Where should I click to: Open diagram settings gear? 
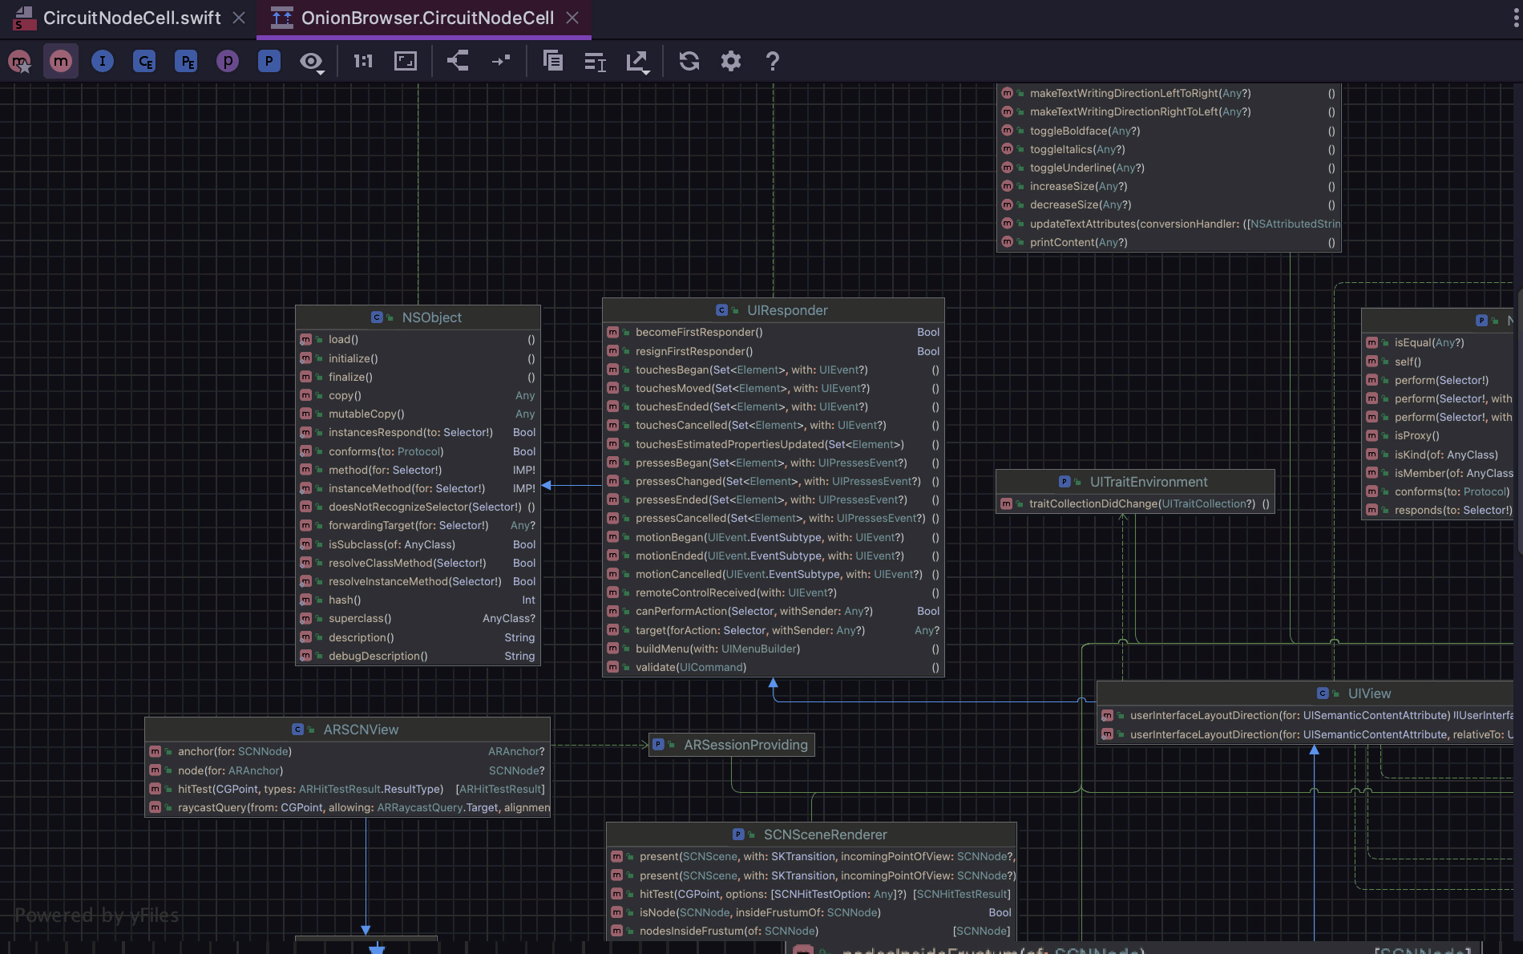click(731, 61)
